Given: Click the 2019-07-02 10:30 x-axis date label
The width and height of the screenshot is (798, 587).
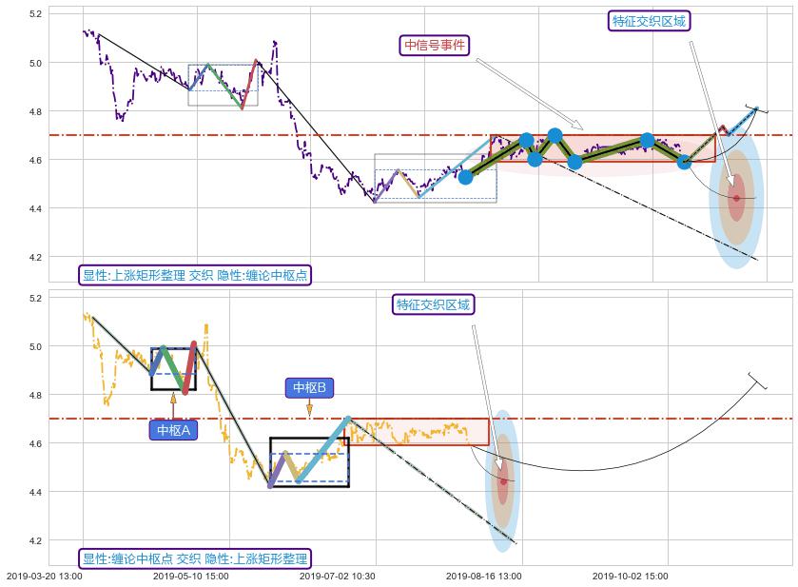Looking at the screenshot, I should [x=337, y=576].
